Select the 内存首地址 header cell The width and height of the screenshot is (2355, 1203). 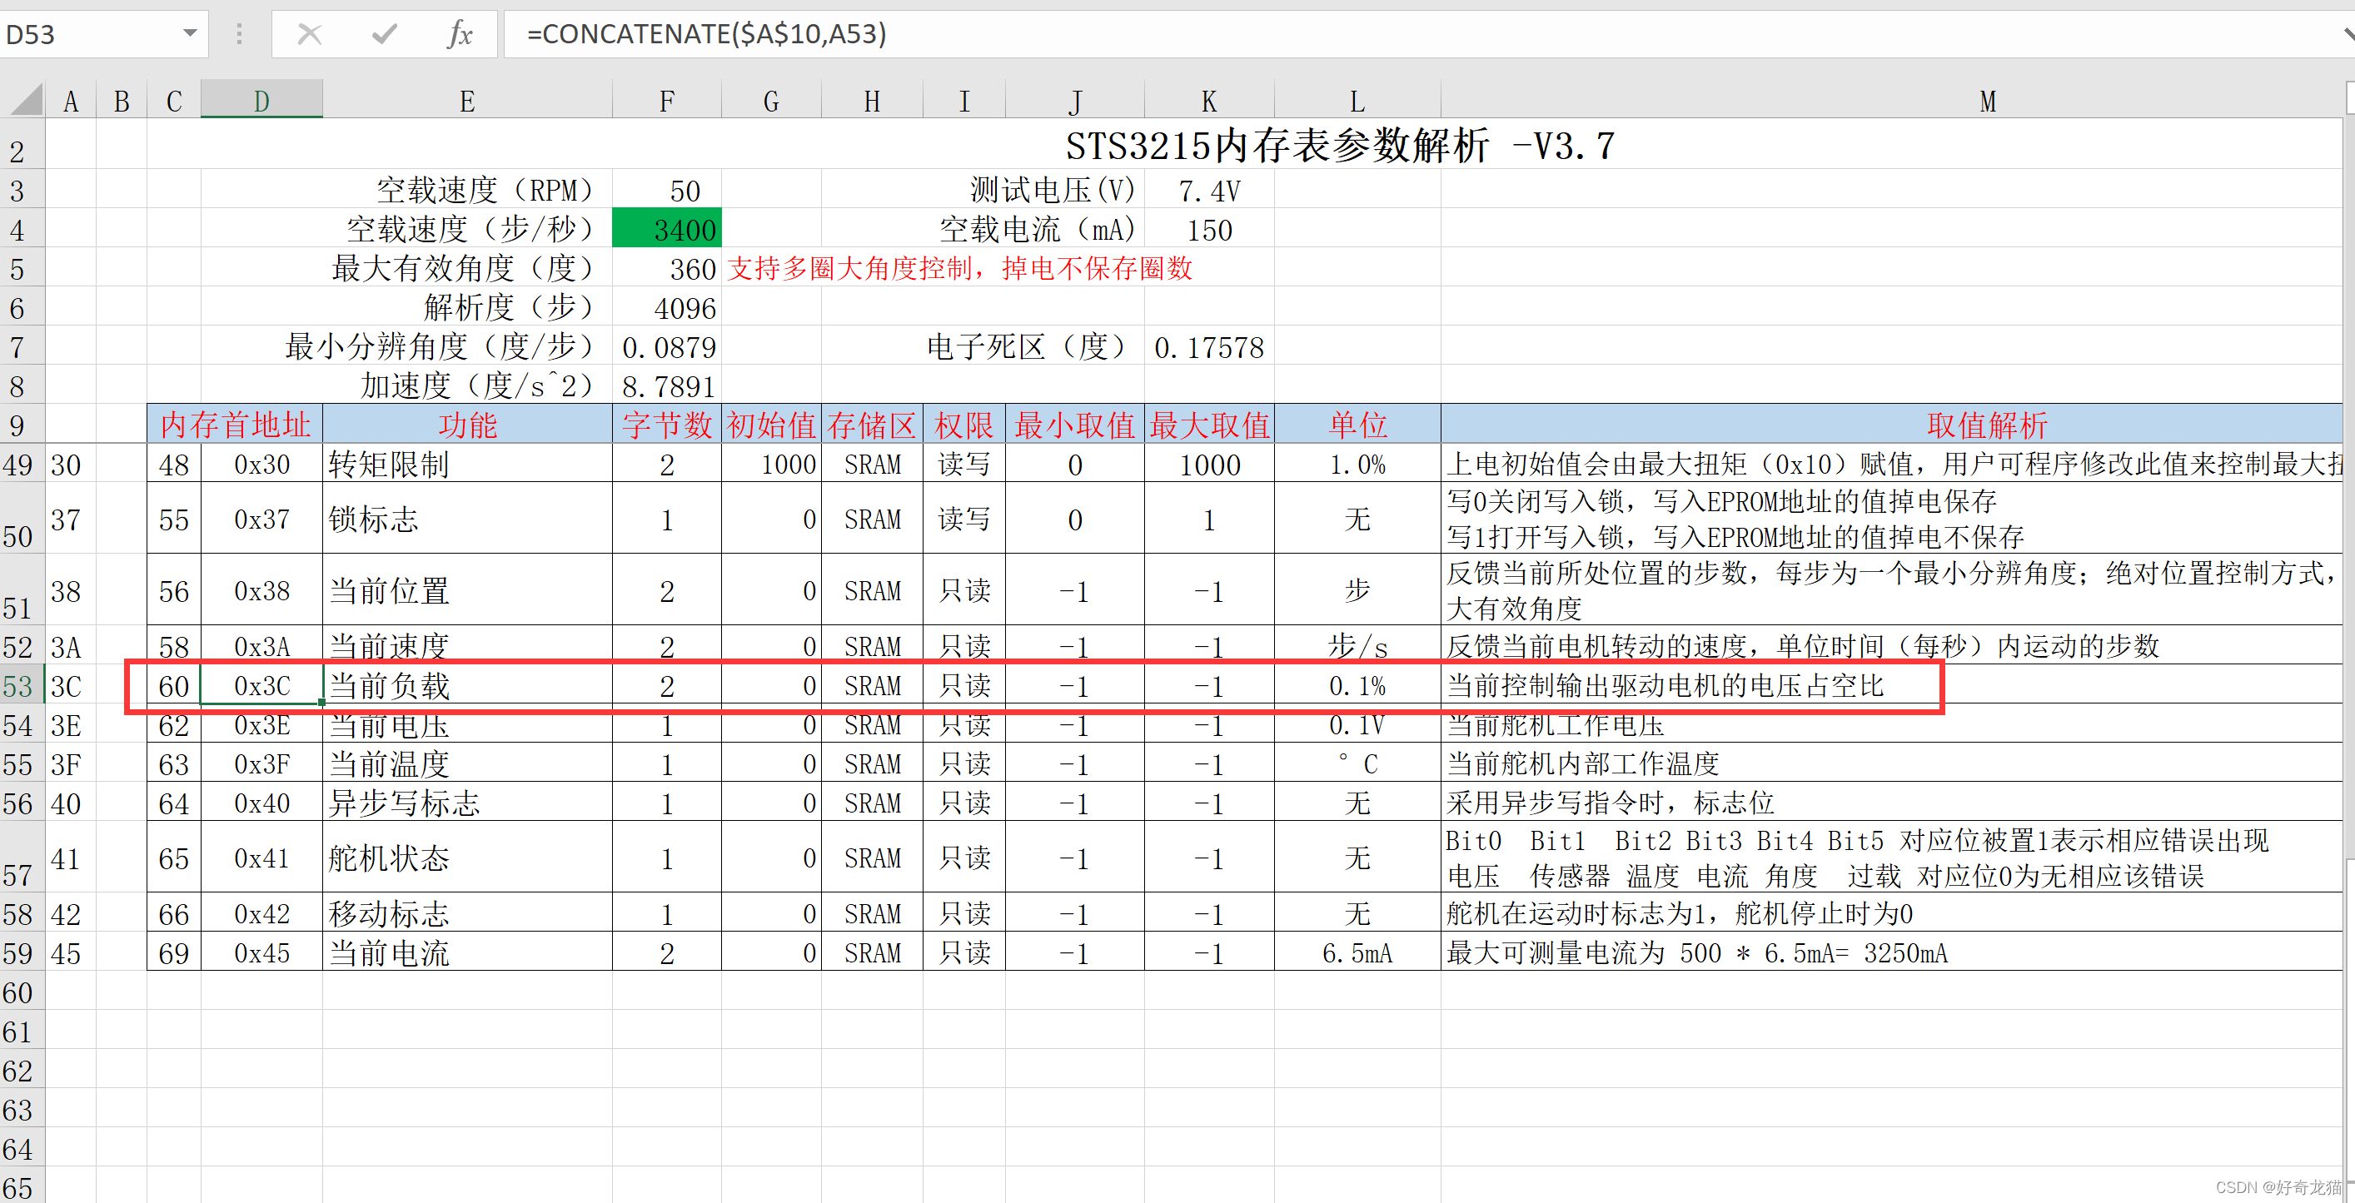pyautogui.click(x=235, y=425)
